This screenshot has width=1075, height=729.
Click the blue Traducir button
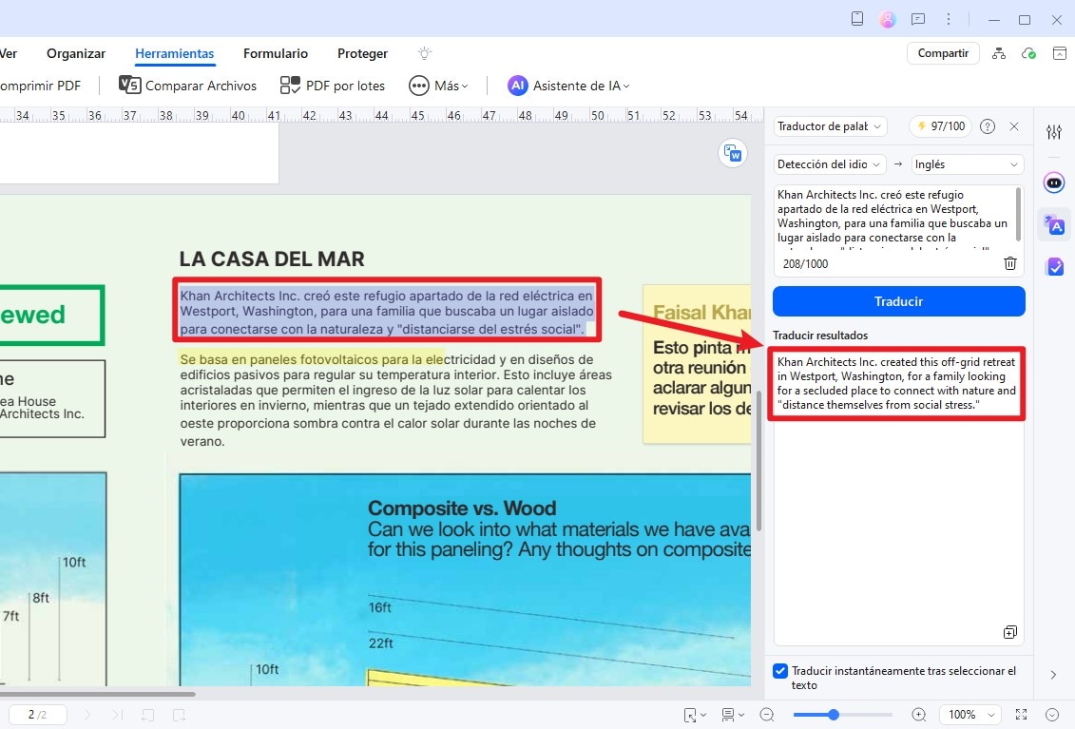click(x=899, y=301)
